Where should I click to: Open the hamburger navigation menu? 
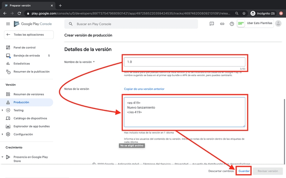(8, 24)
